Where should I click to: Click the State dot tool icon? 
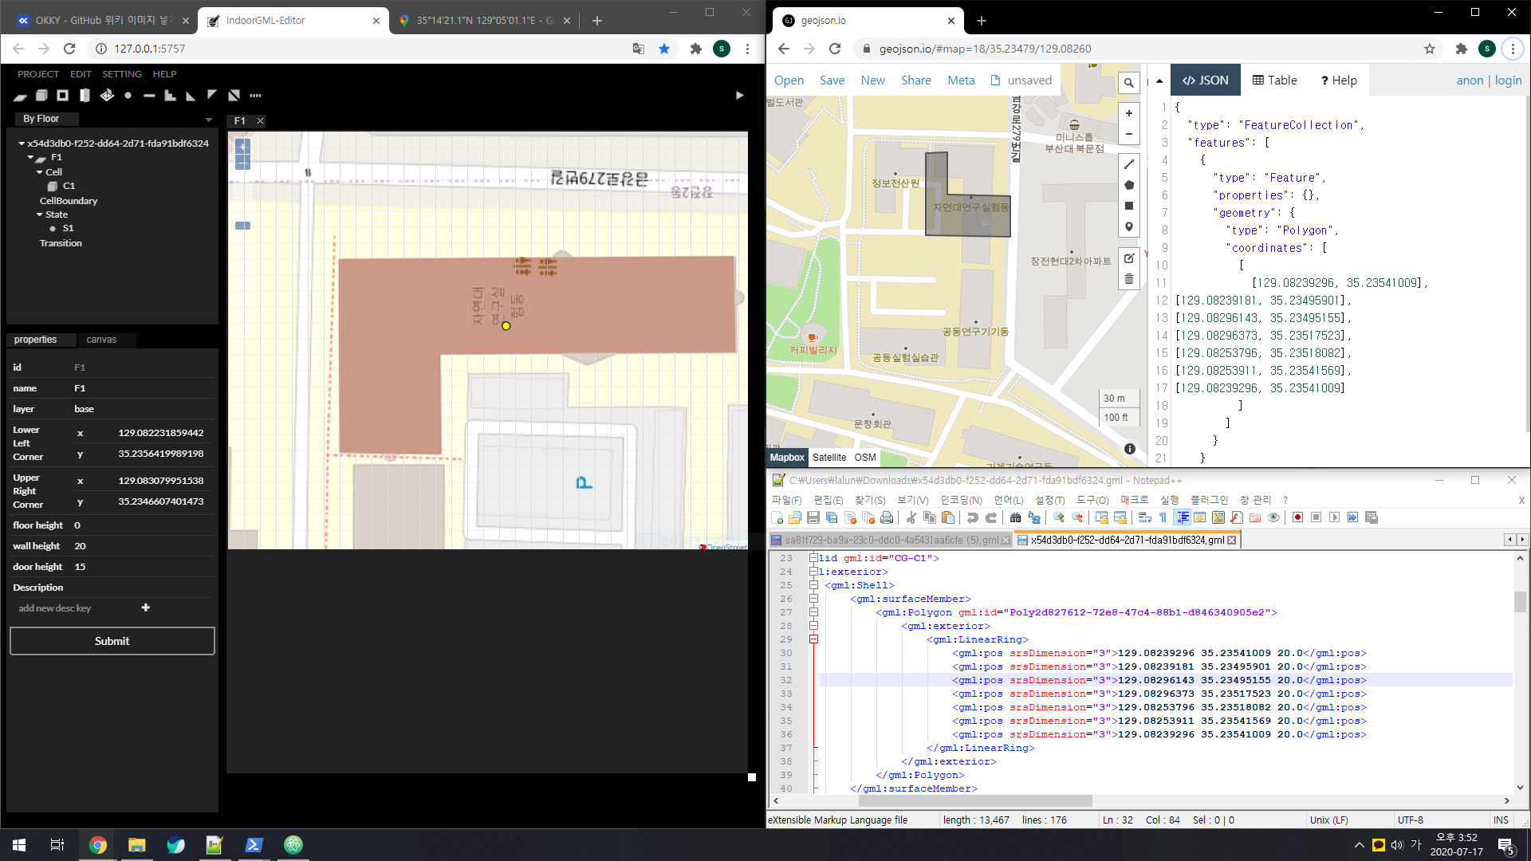coord(128,95)
